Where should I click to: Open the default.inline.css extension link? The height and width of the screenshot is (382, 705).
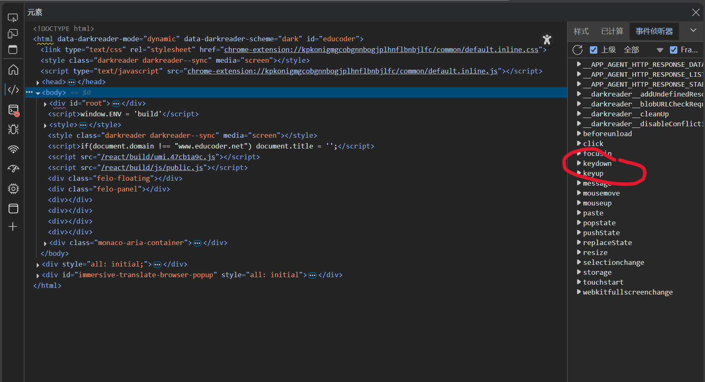click(381, 50)
